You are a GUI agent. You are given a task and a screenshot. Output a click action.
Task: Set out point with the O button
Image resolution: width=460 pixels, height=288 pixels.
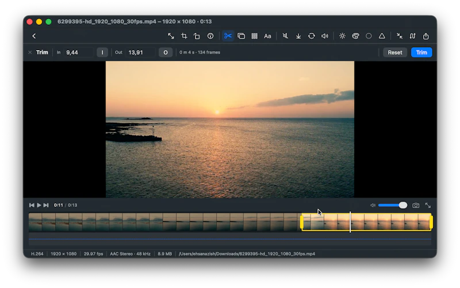[166, 52]
